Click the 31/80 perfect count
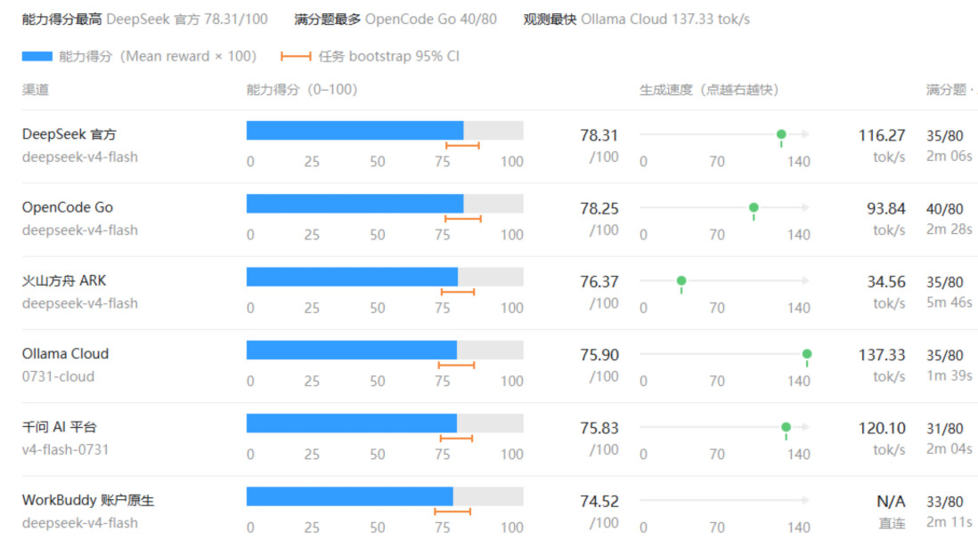 click(944, 429)
